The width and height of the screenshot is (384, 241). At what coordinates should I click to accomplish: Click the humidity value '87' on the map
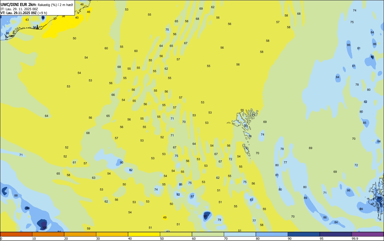point(192,197)
